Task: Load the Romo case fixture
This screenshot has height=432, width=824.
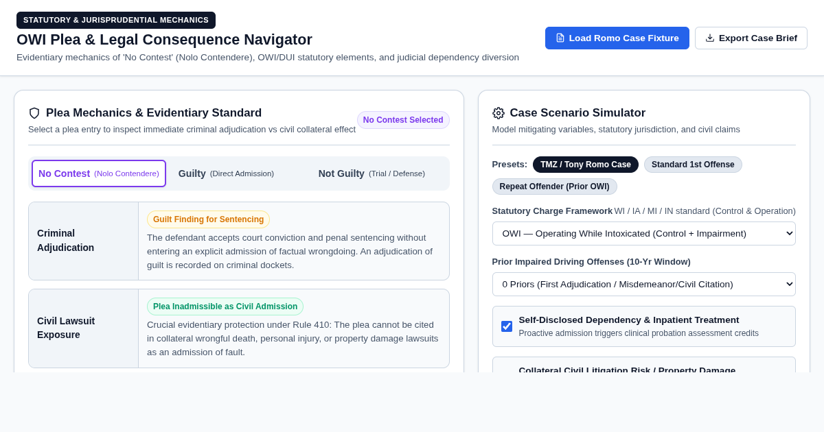Action: pyautogui.click(x=617, y=38)
